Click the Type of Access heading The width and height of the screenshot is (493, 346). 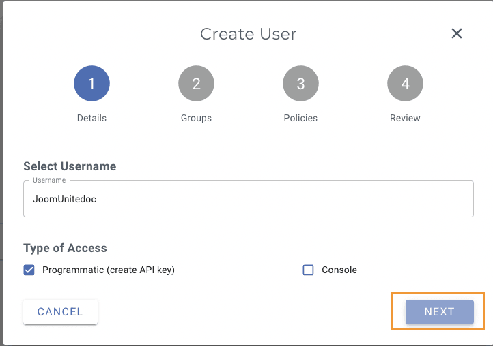(65, 248)
